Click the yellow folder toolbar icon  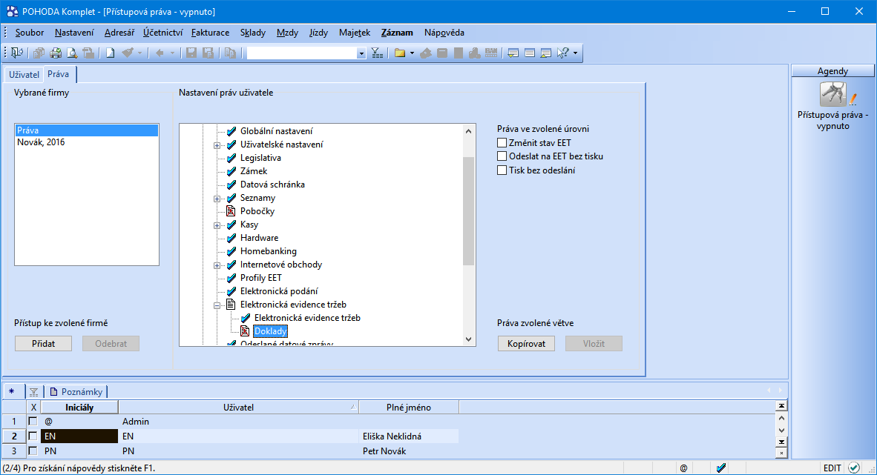[x=400, y=53]
